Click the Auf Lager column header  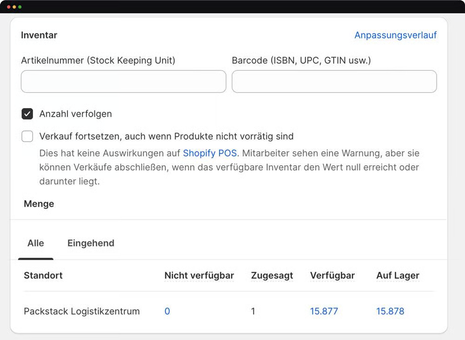tap(398, 276)
